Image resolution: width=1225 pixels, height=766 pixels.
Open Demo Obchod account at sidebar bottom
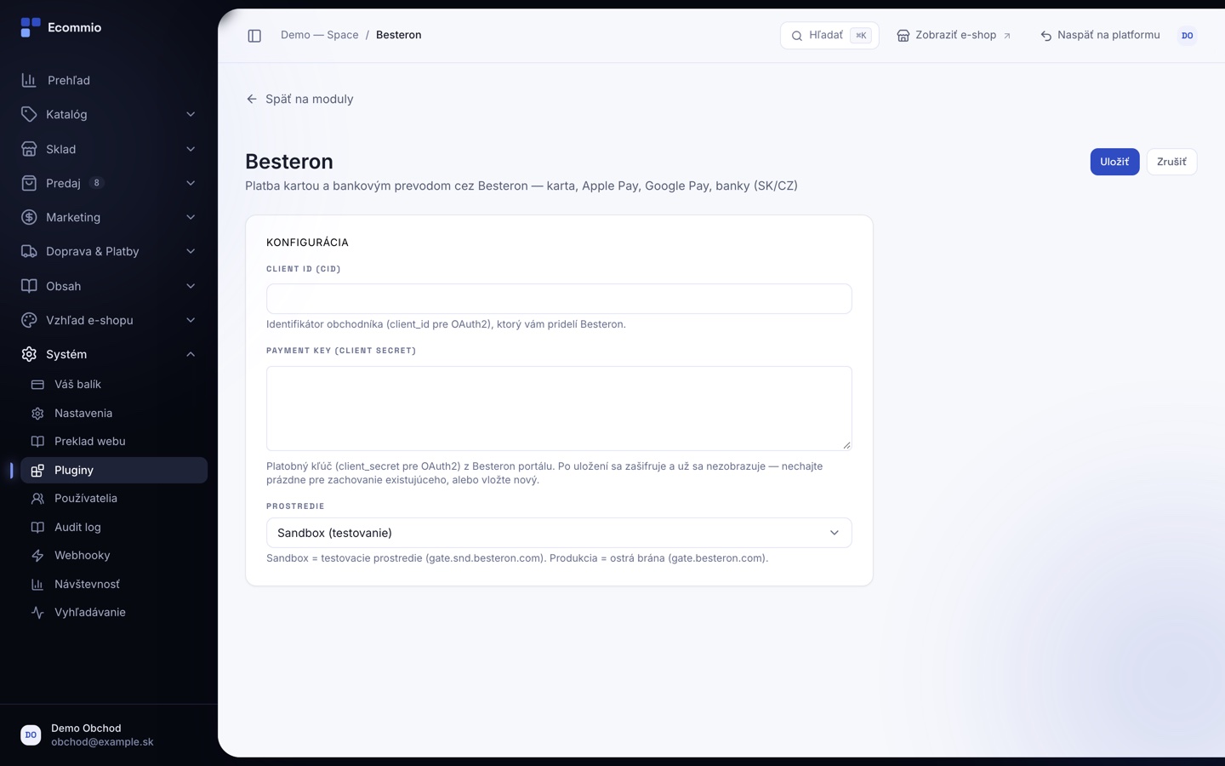tap(109, 735)
